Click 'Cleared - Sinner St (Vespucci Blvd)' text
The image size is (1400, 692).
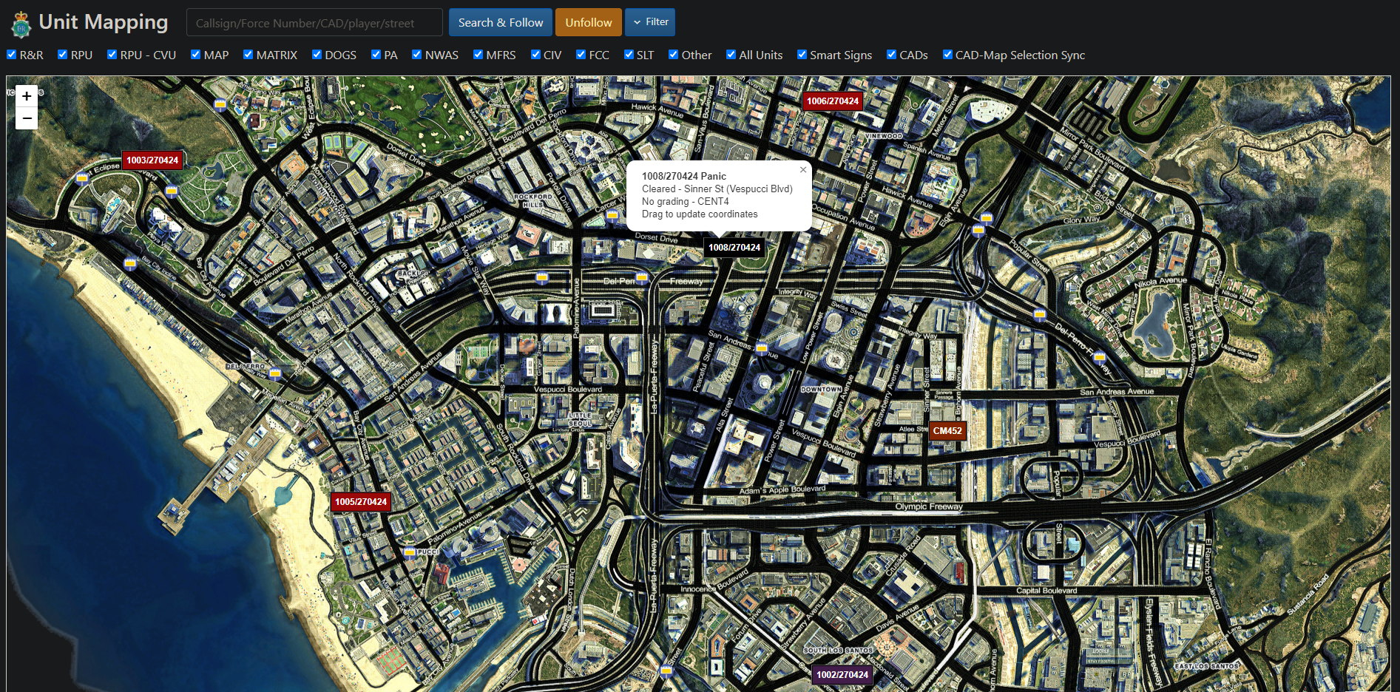[x=717, y=189]
